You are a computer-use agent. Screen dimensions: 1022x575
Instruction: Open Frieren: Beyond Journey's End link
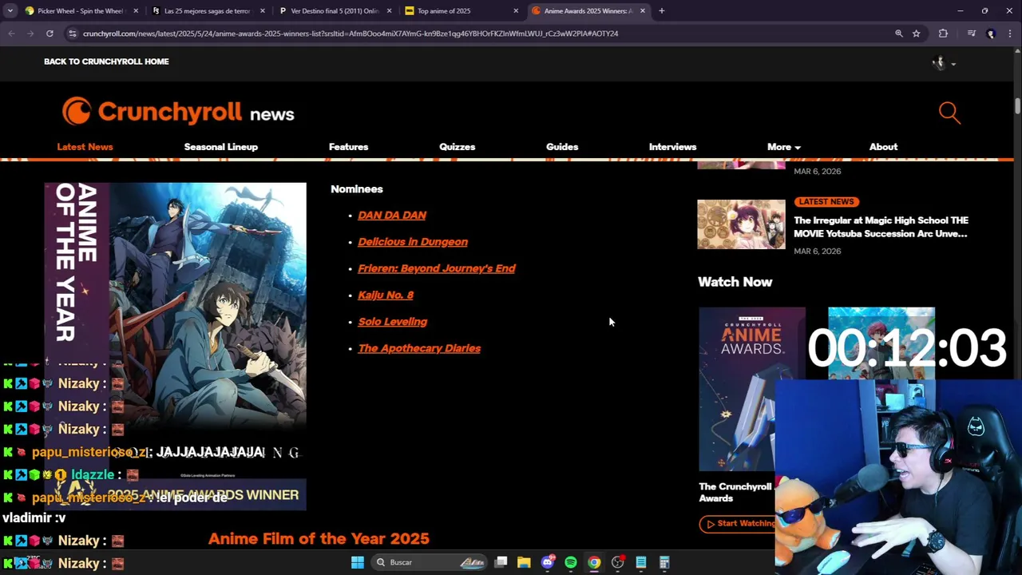click(x=437, y=268)
